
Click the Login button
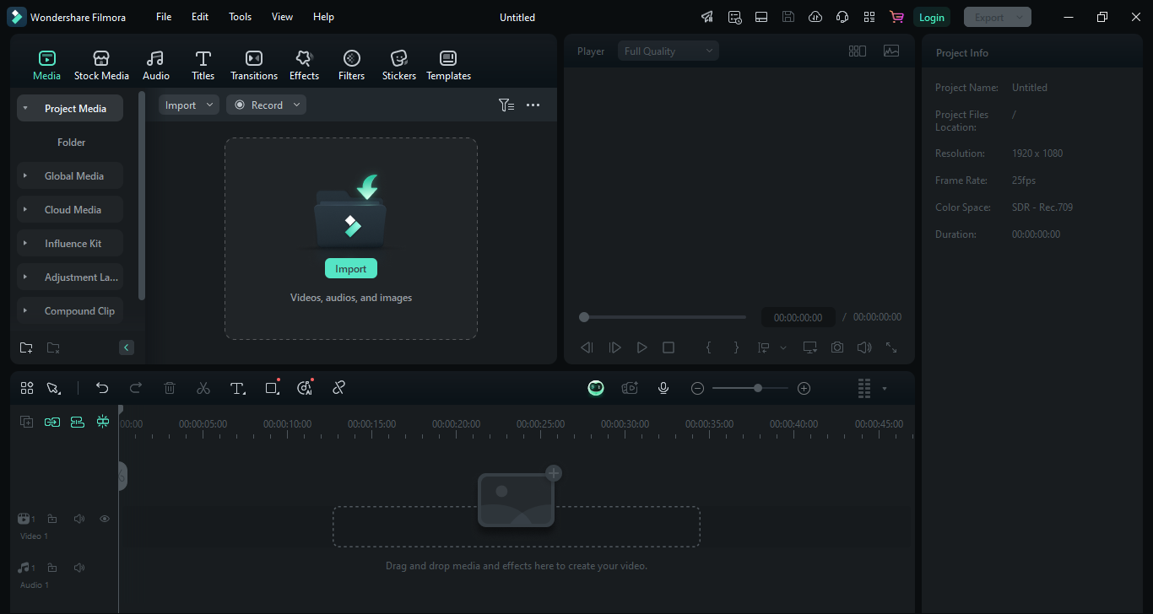931,17
